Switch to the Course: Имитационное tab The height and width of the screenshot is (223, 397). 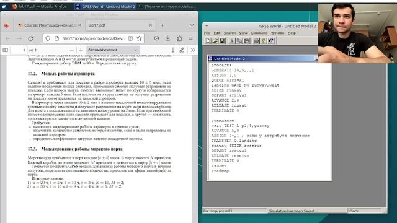click(50, 25)
